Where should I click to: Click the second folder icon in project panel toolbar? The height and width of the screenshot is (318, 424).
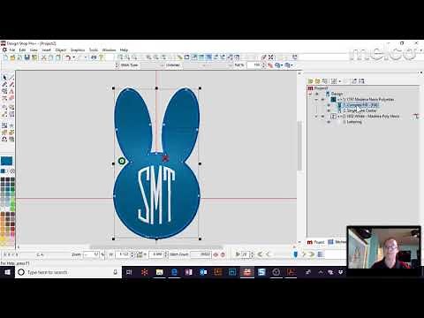317,80
